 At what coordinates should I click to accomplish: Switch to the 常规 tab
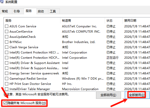(6, 11)
